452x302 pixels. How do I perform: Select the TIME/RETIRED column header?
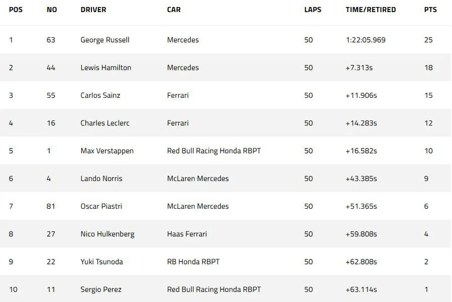click(371, 10)
